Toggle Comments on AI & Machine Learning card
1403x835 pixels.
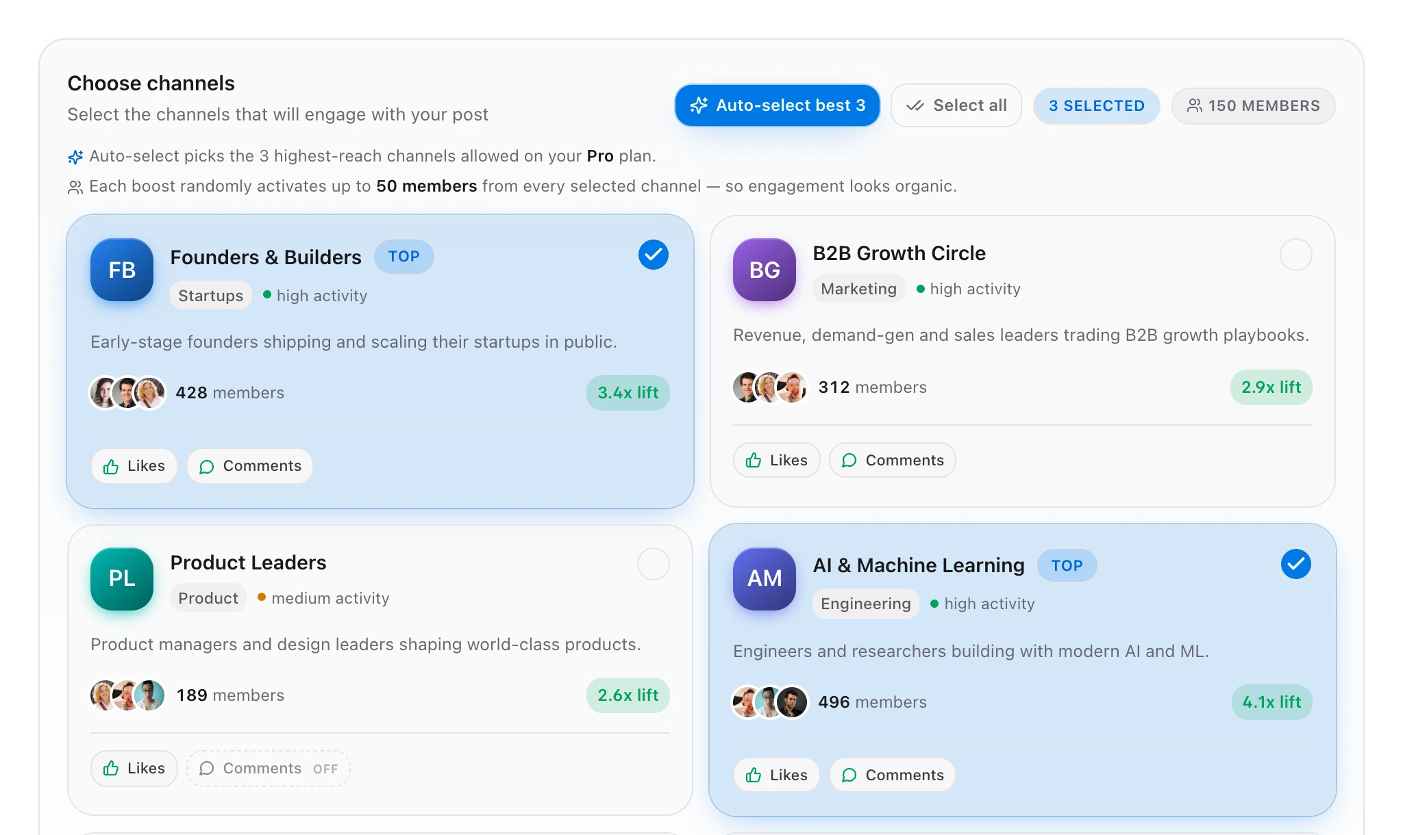[x=893, y=775]
